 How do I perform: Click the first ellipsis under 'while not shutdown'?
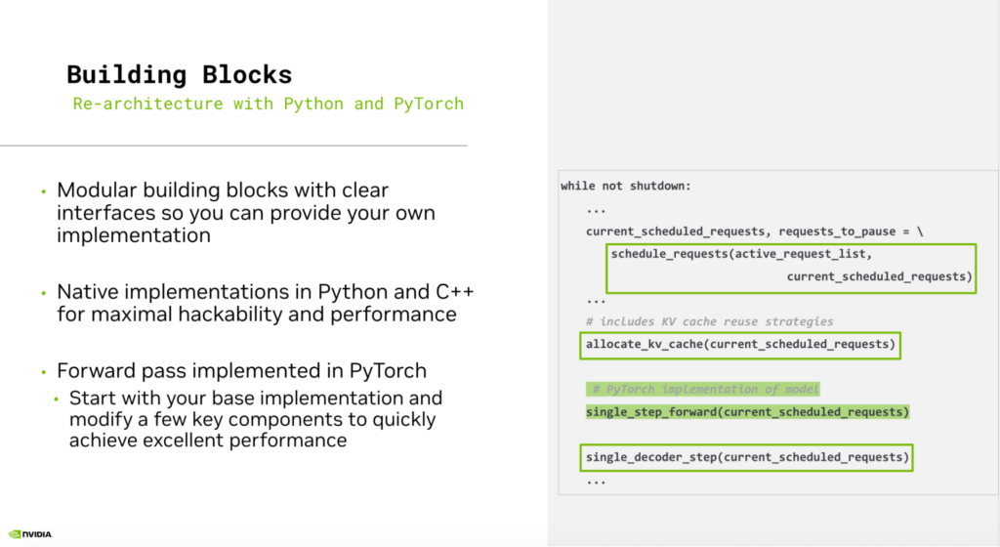596,208
